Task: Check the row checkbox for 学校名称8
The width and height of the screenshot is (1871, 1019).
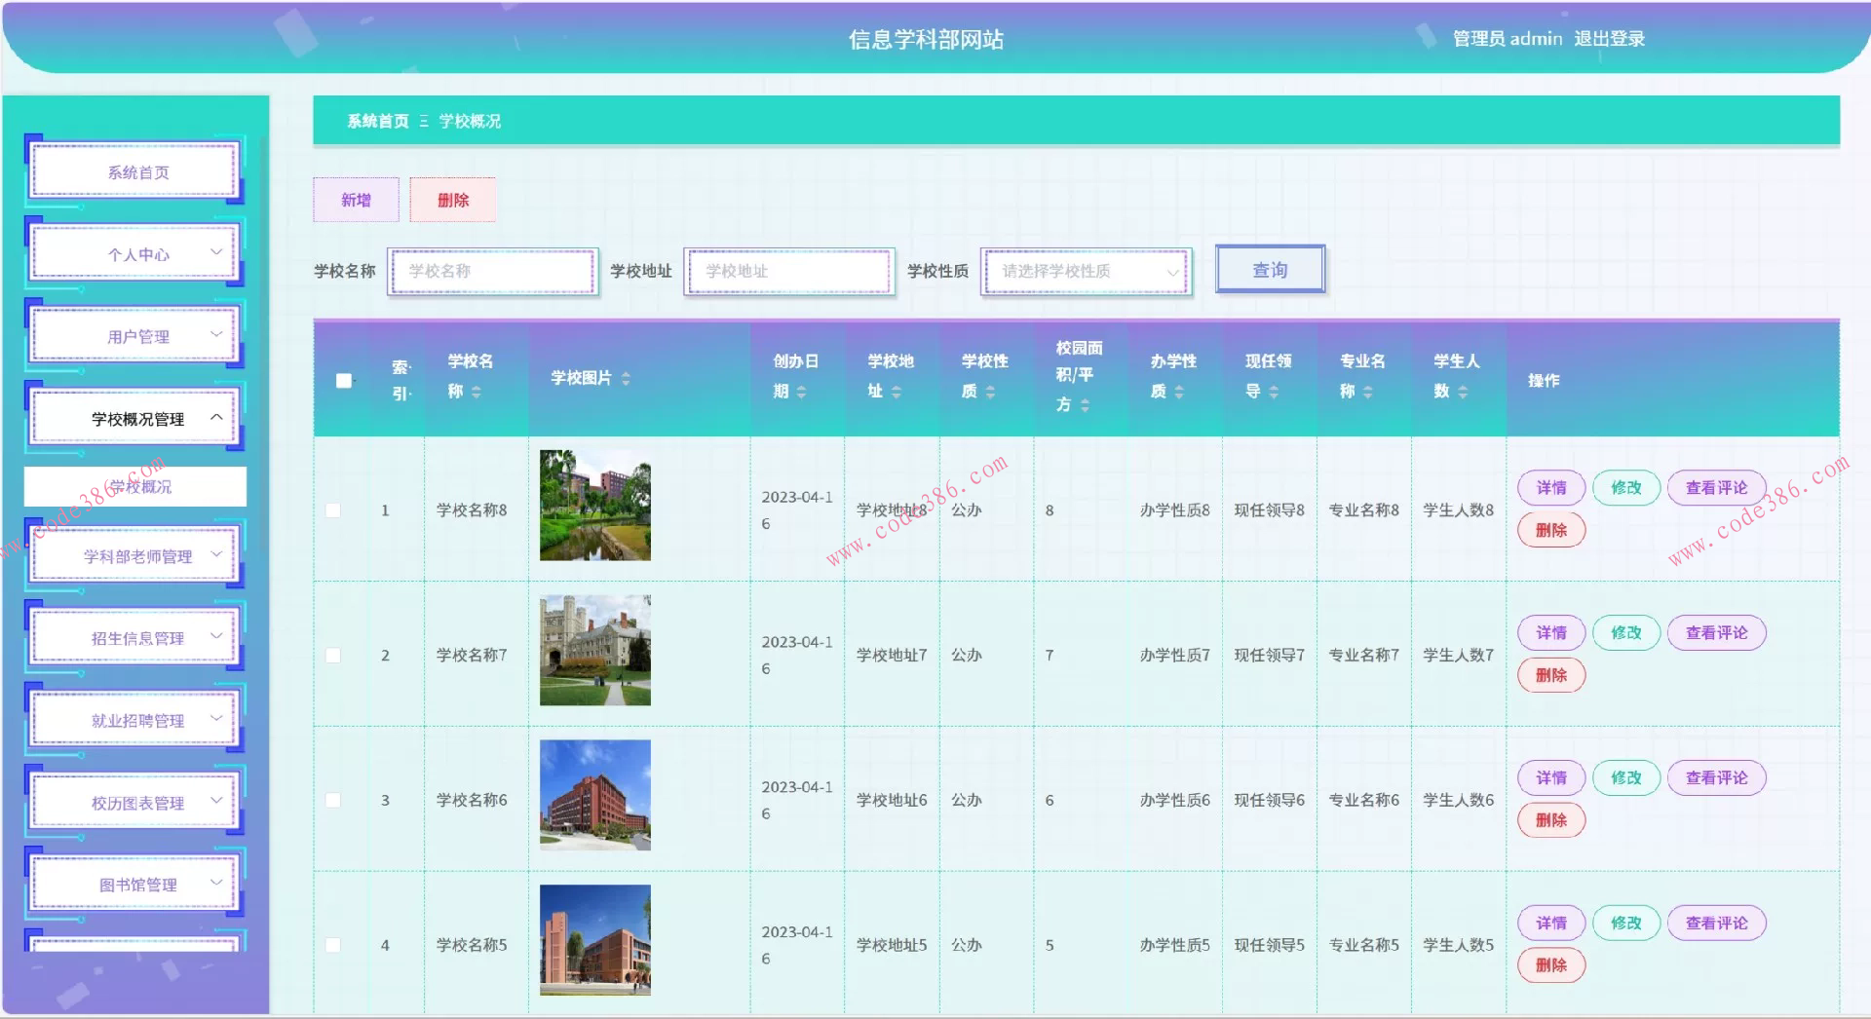Action: pyautogui.click(x=333, y=510)
